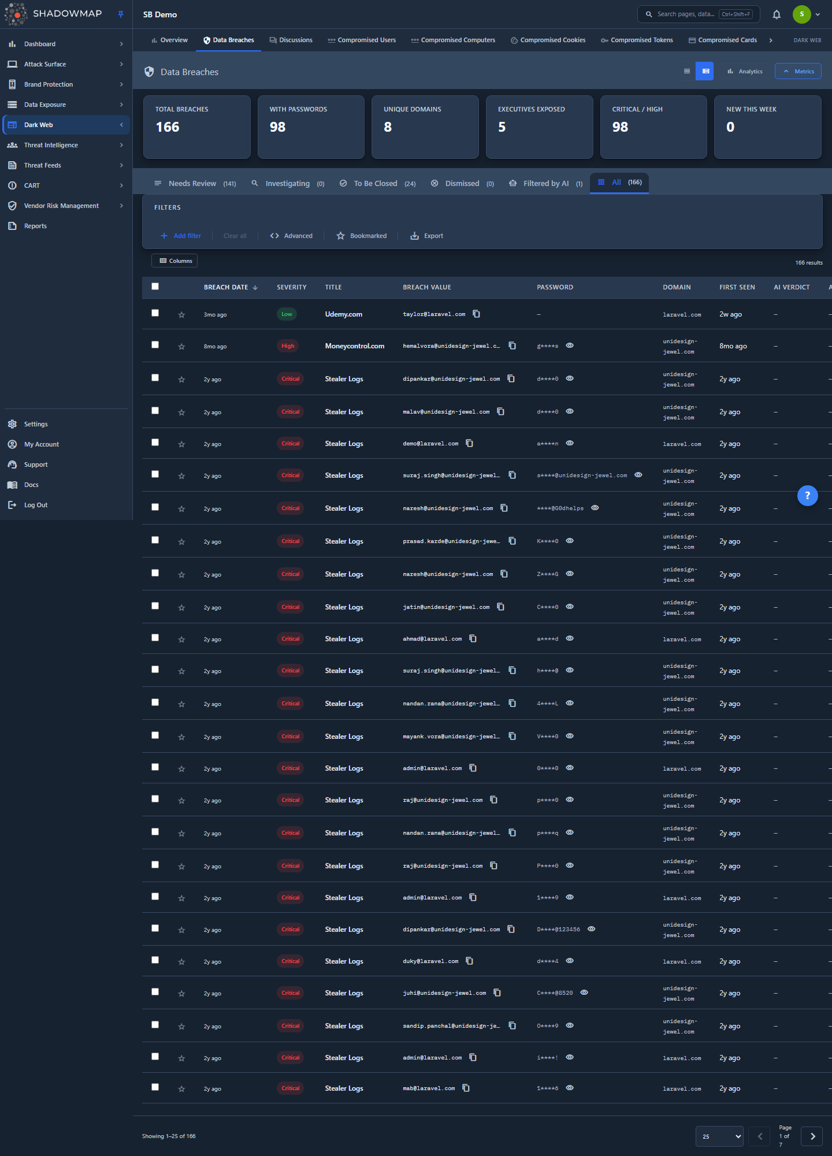Copy taylor@laravel.com breach value
Screen dimensions: 832x1156
point(477,314)
